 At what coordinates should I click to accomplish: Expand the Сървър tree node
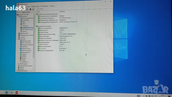[17, 37]
